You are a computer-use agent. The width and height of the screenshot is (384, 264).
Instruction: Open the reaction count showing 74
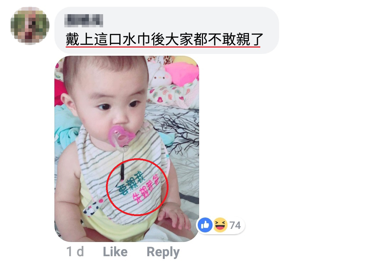click(235, 225)
